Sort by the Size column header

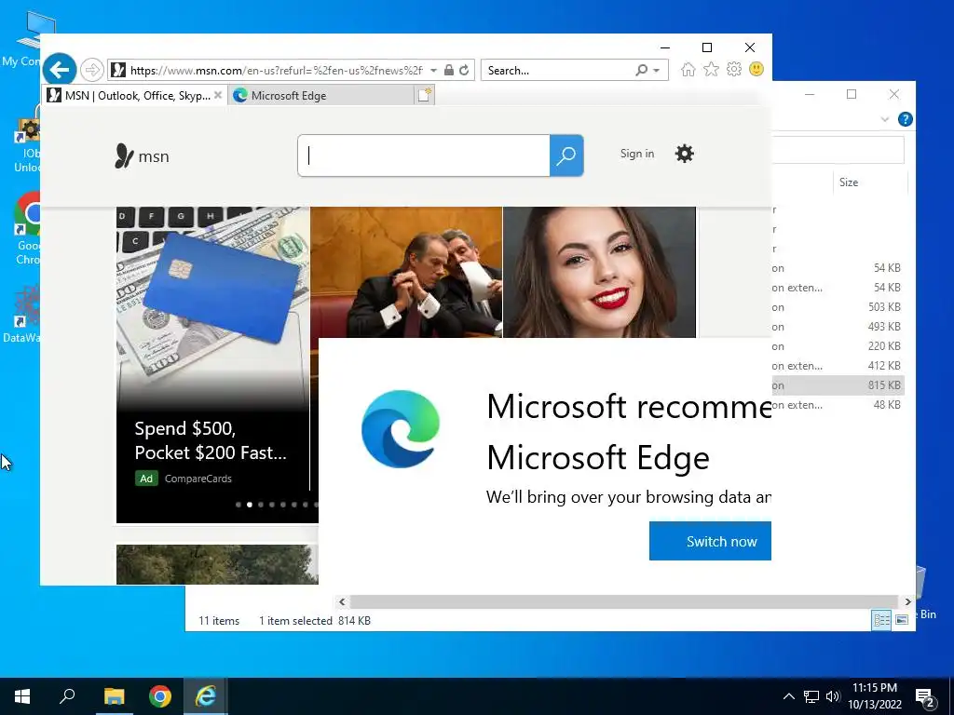click(869, 182)
